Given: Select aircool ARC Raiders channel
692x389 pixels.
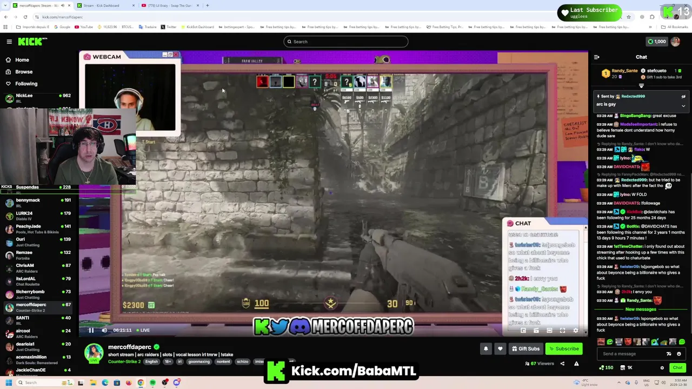Looking at the screenshot, I should [x=38, y=333].
